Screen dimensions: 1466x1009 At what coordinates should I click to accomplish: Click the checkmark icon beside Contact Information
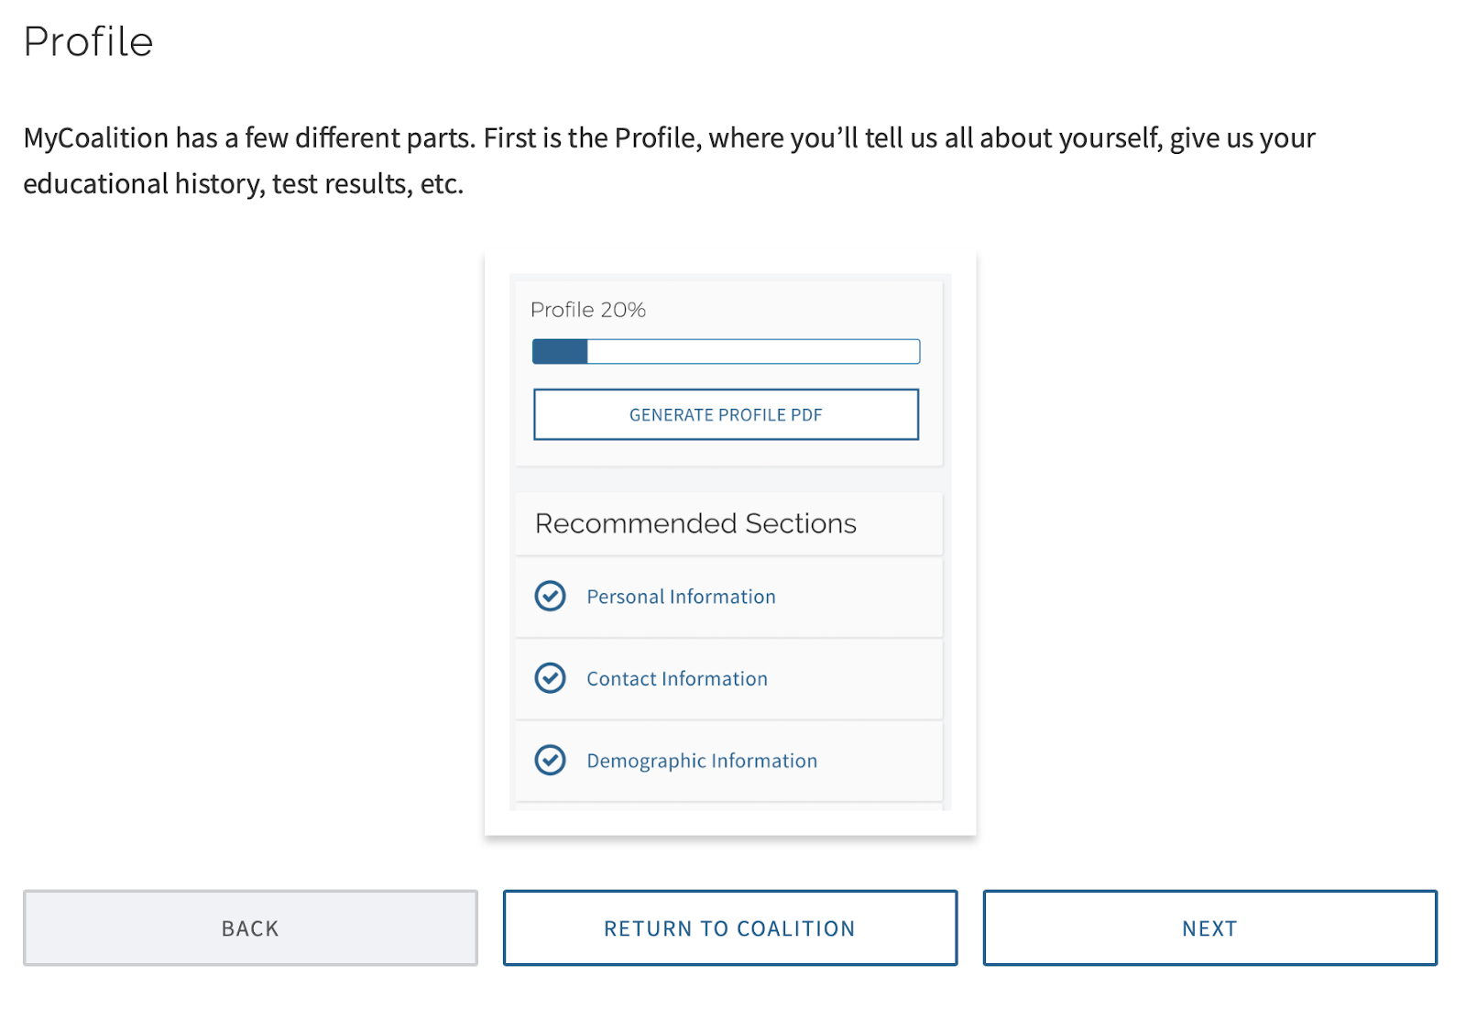(550, 678)
